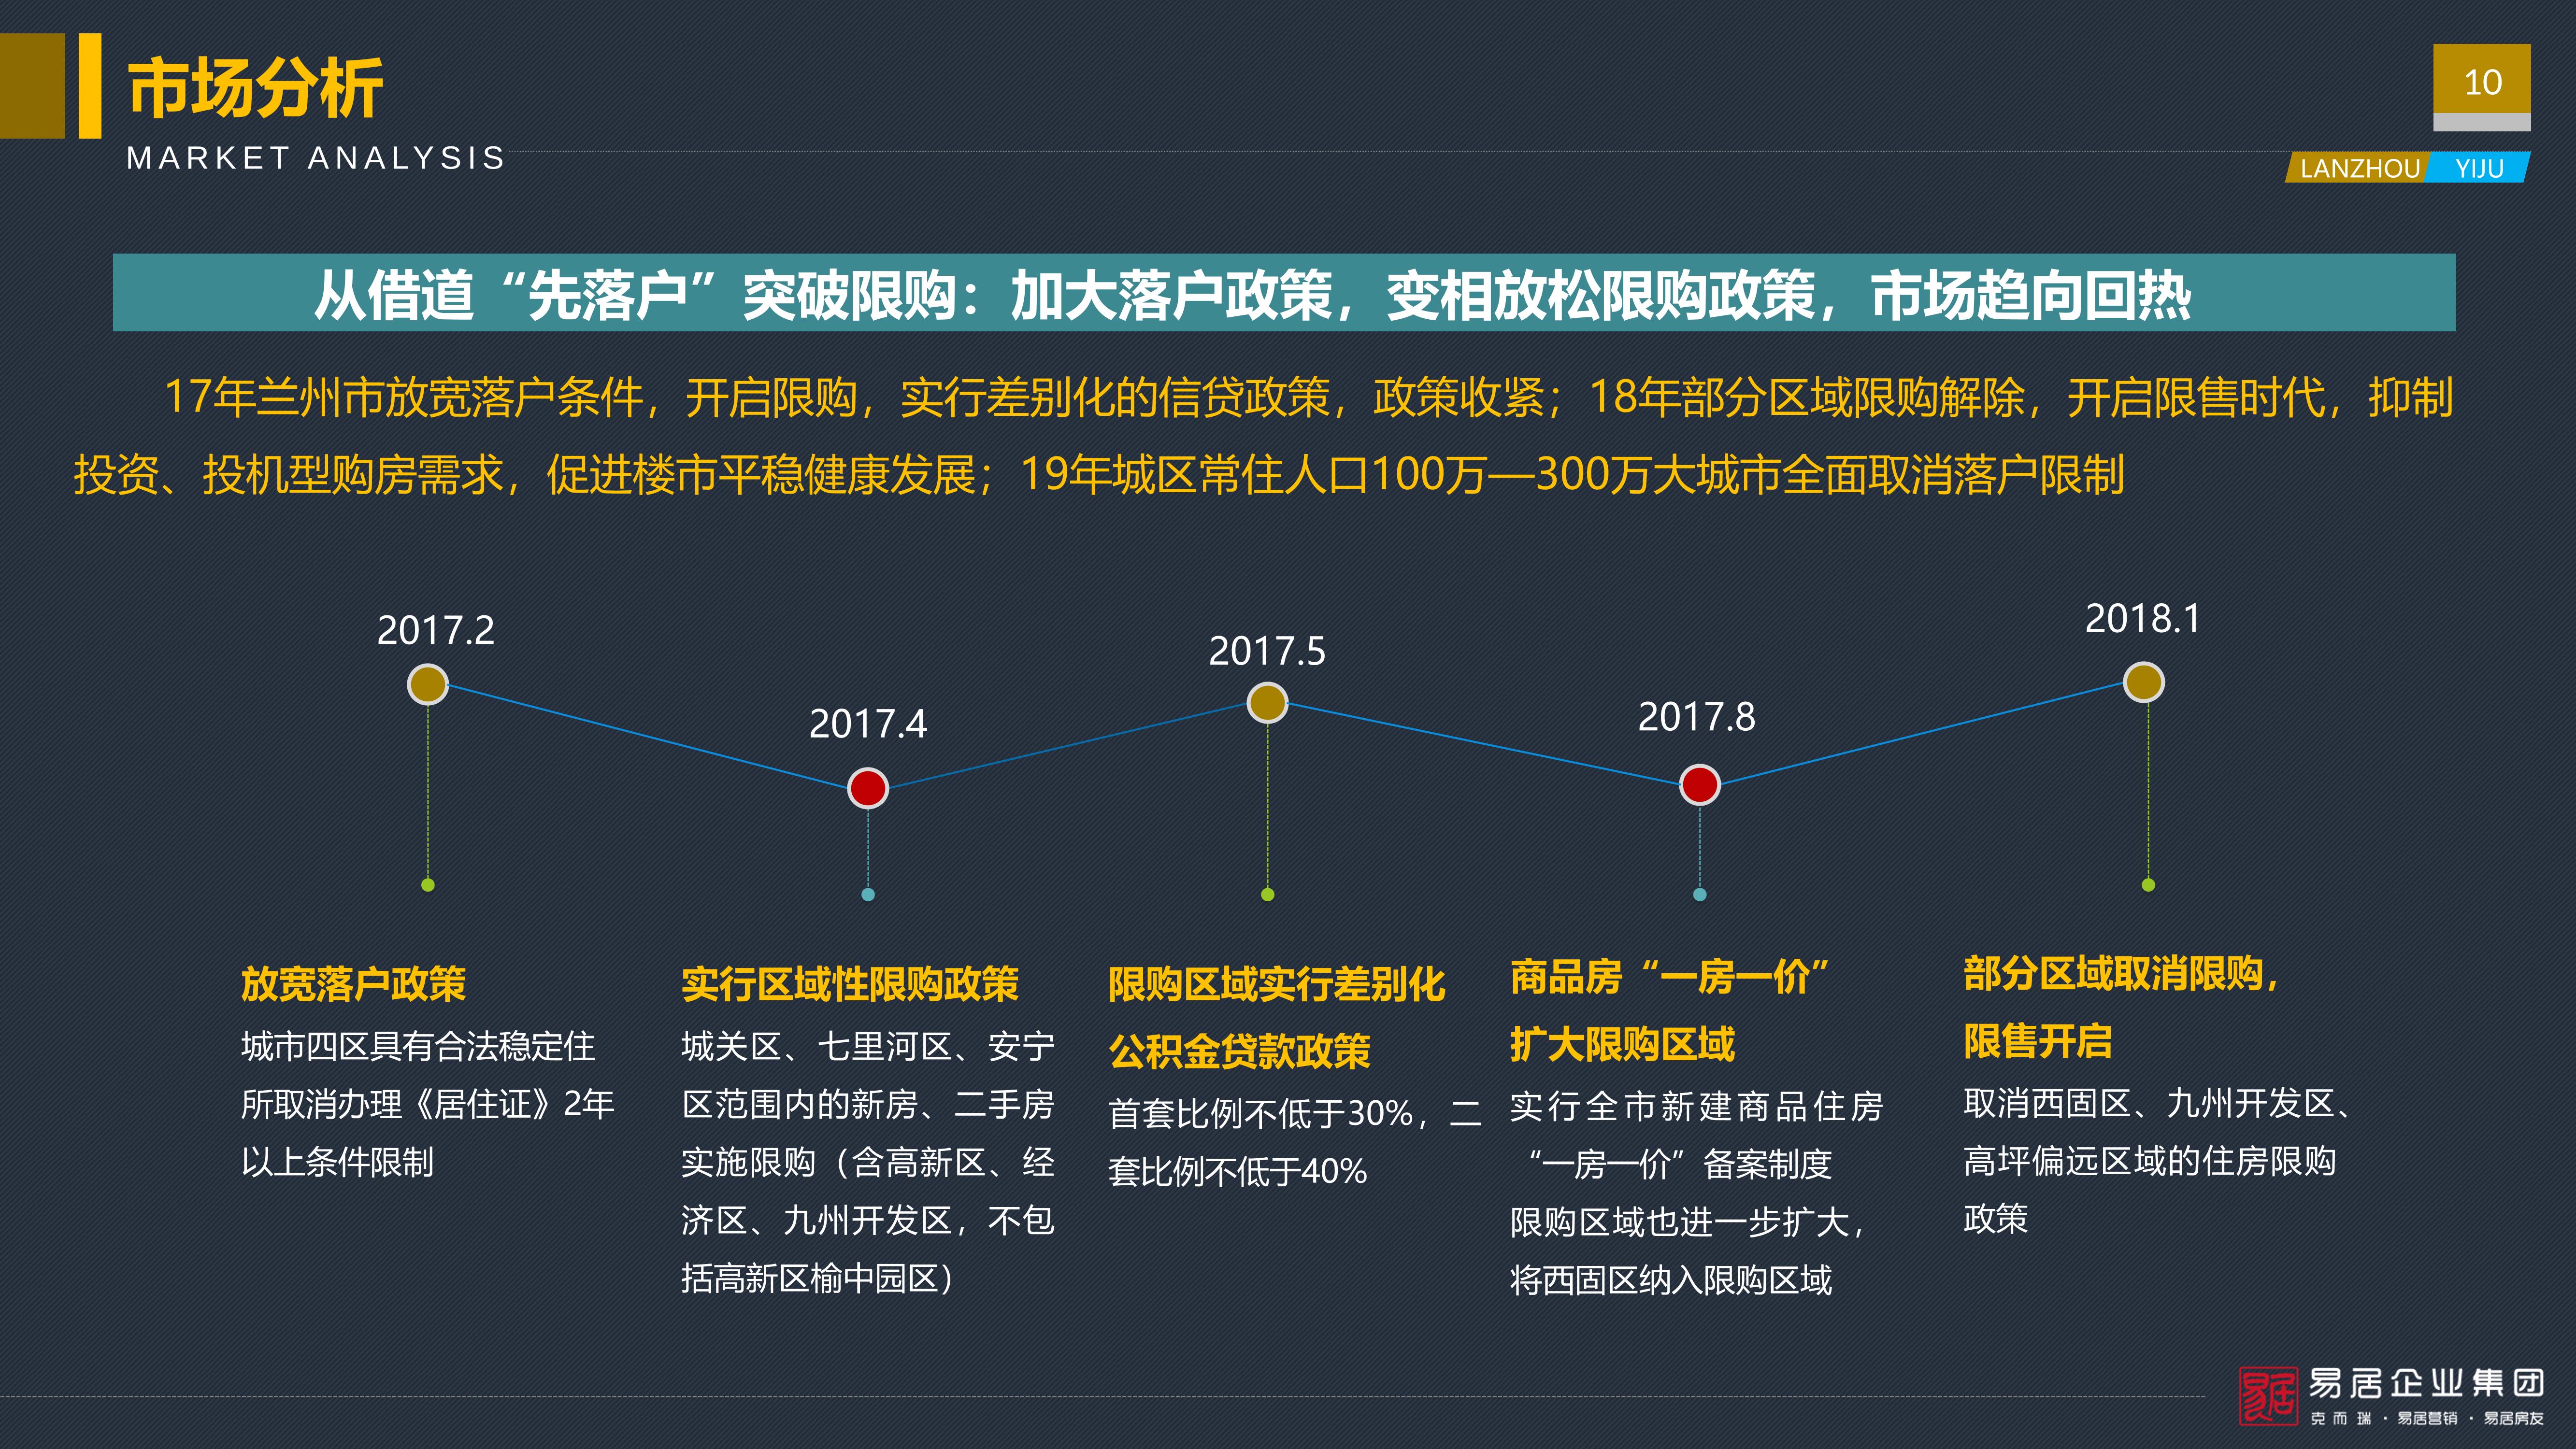This screenshot has height=1449, width=2576.
Task: Click heading 限购区域实行差别化
Action: 1277,985
